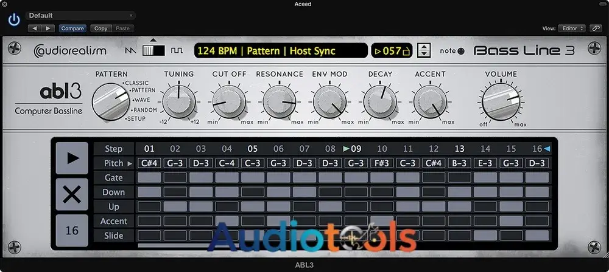Go to next preset with right arrow

pyautogui.click(x=48, y=29)
